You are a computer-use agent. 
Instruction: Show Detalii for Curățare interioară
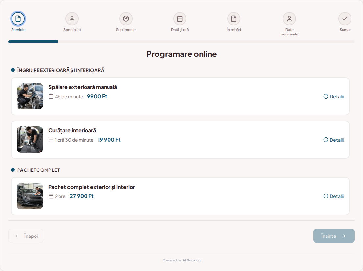pos(333,140)
